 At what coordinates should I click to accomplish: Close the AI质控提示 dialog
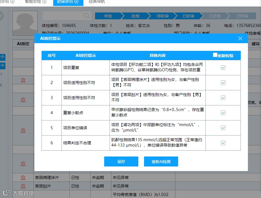pyautogui.click(x=240, y=38)
